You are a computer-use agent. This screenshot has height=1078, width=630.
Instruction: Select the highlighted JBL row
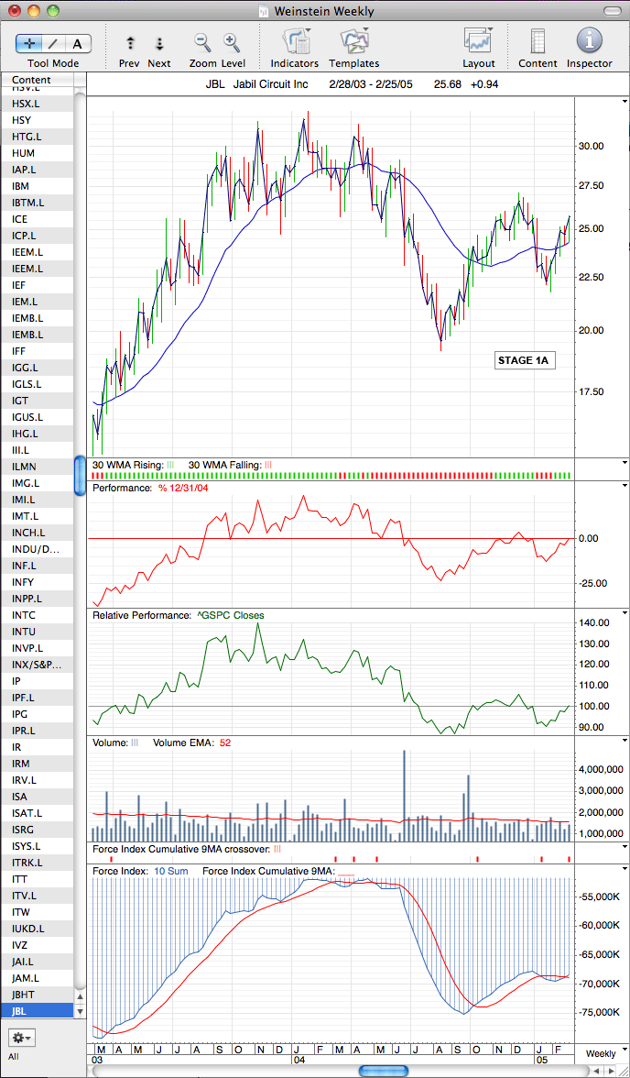pos(37,1011)
